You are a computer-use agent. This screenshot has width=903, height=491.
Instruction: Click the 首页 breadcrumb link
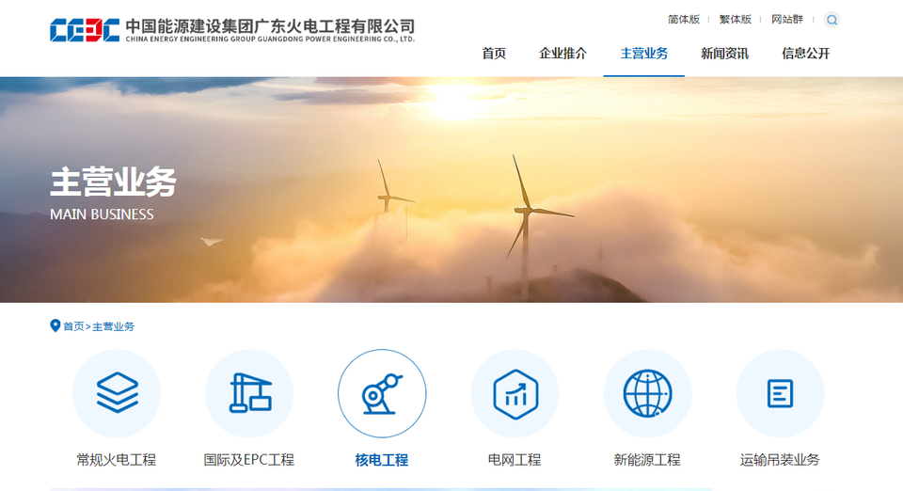tap(73, 326)
